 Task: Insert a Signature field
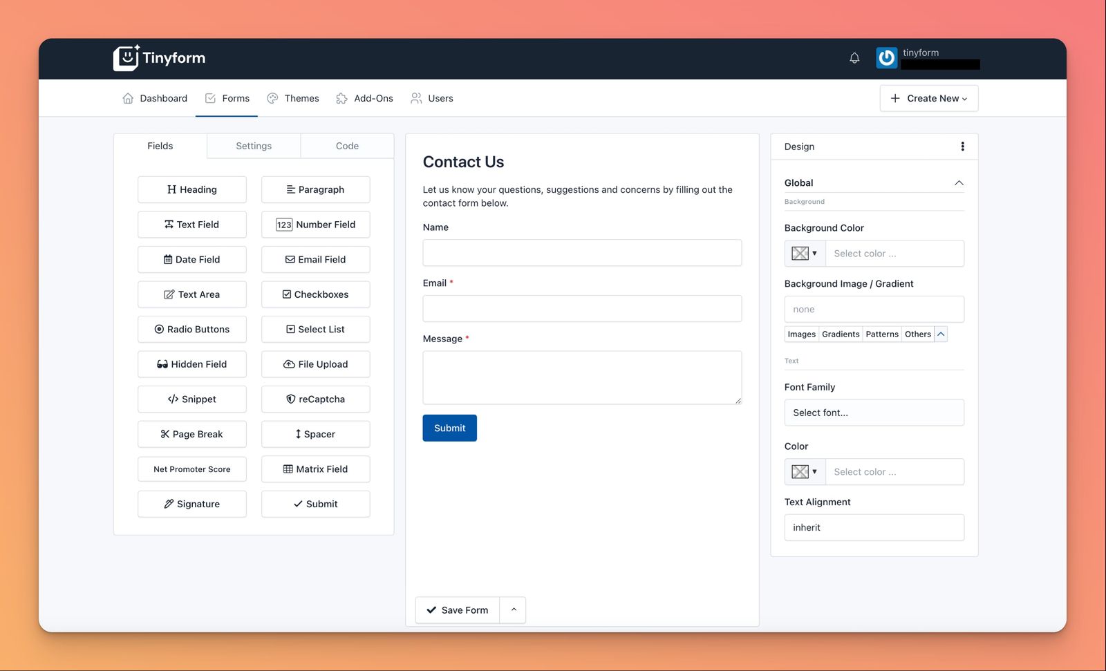(x=191, y=504)
